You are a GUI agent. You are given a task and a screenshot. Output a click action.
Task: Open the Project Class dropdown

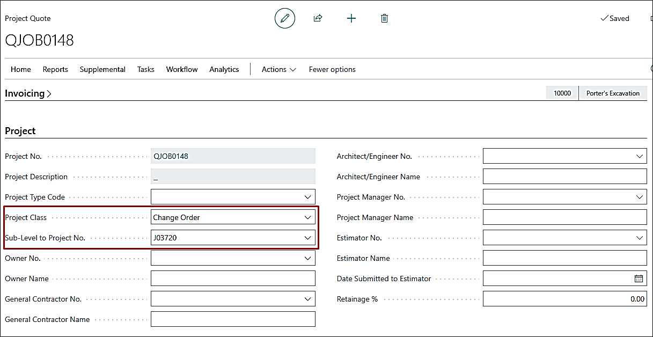pos(307,217)
